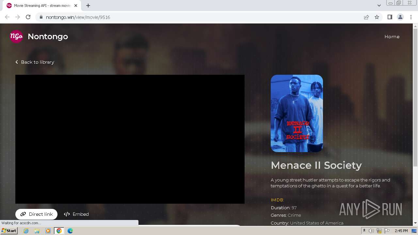
Task: Go to the Home menu item
Action: [x=392, y=37]
